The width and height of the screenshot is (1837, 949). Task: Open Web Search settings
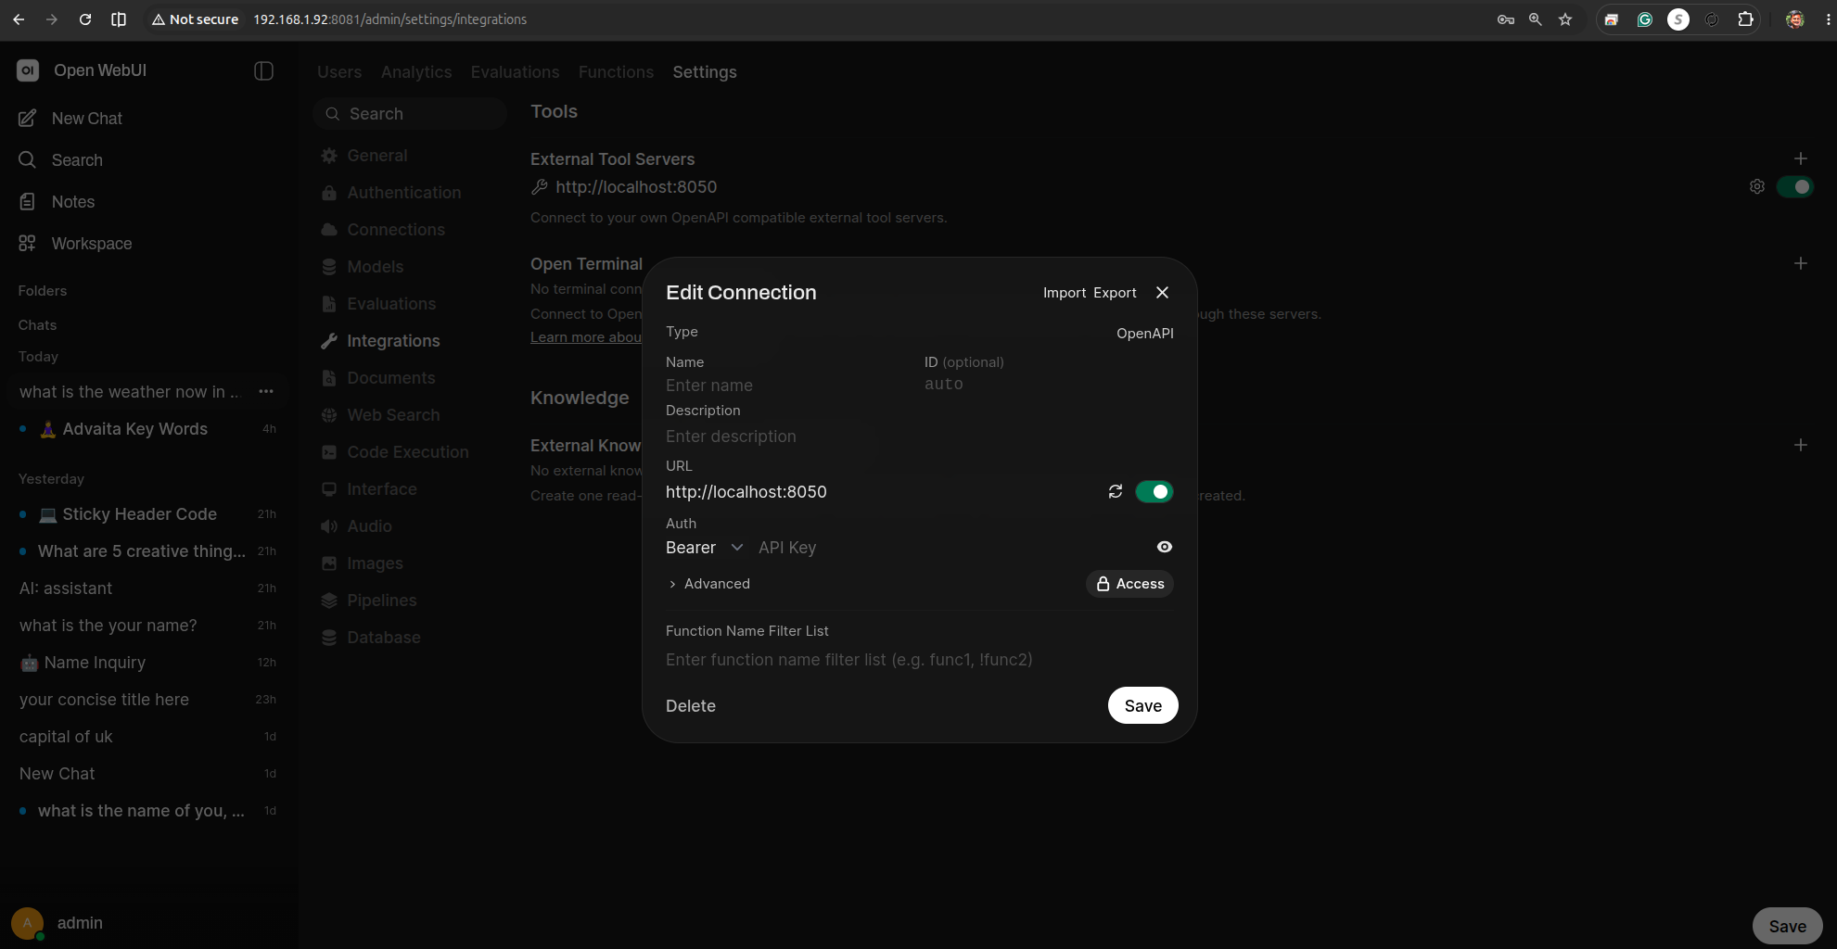(x=393, y=415)
